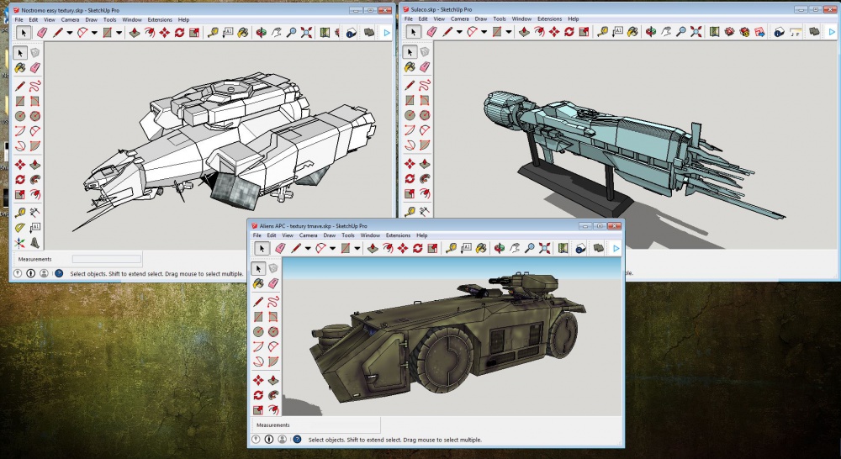Open File menu in Aliens APC window
This screenshot has height=459, width=841.
pos(257,235)
